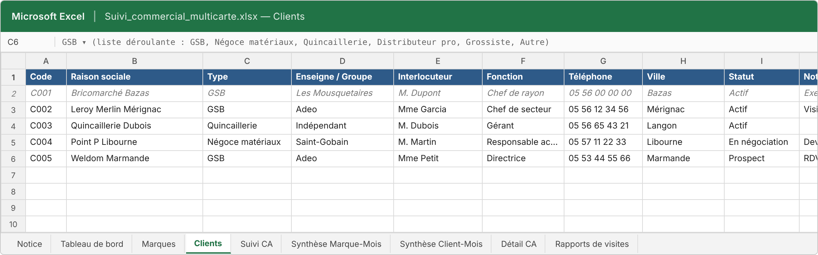Select column A header
Screen dimensions: 818x255
pos(46,61)
